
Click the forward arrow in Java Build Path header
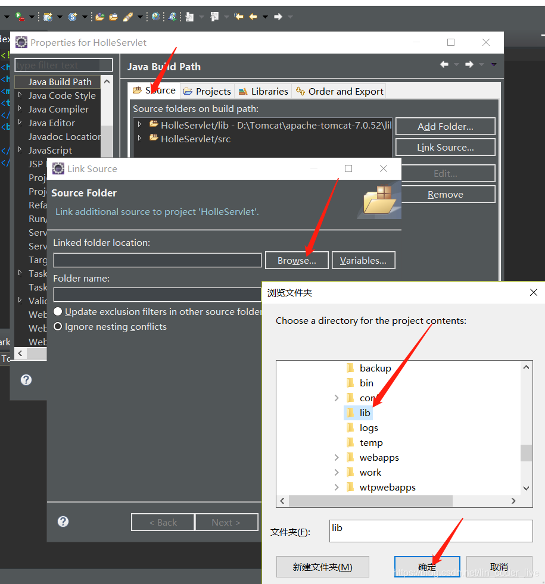pyautogui.click(x=469, y=64)
